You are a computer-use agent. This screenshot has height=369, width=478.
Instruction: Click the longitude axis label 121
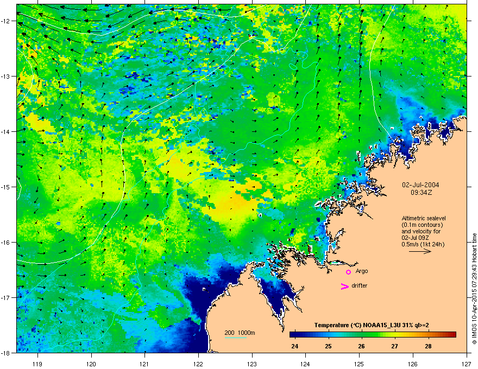click(x=144, y=364)
